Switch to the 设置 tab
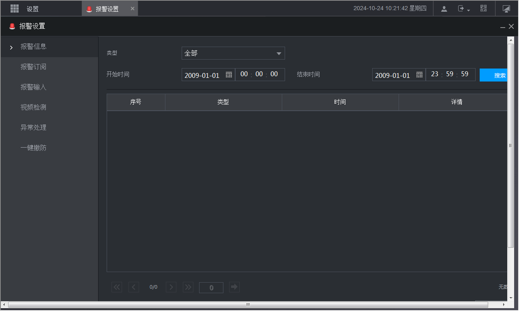 pyautogui.click(x=32, y=9)
